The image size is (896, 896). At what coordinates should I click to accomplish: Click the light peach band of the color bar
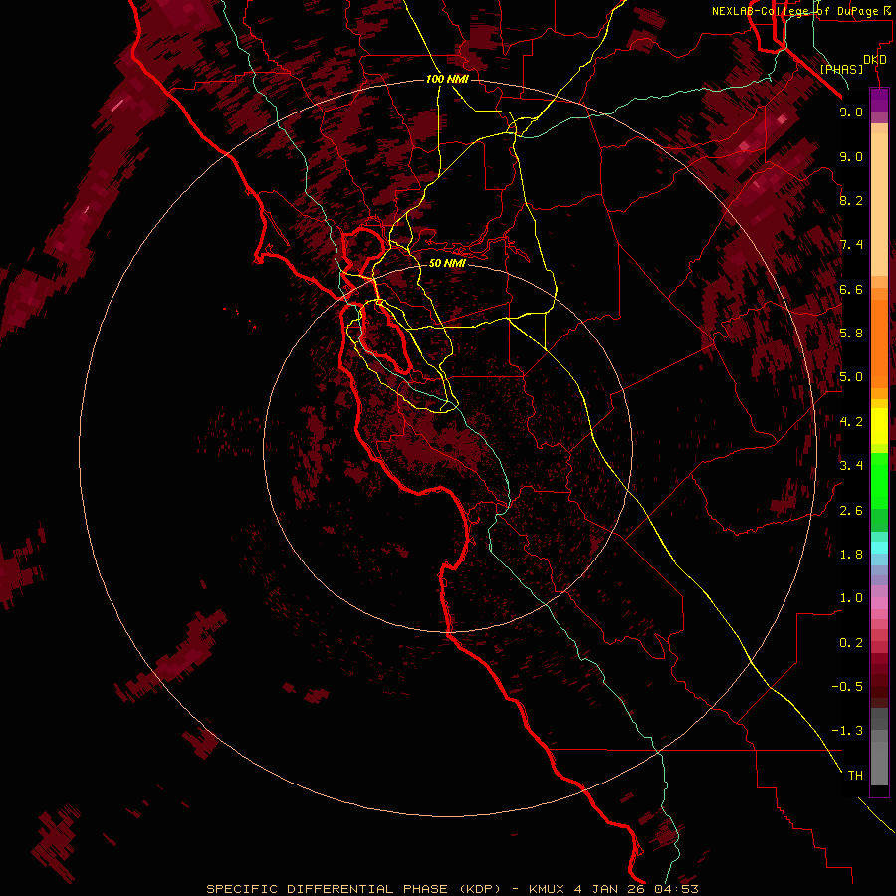pyautogui.click(x=879, y=204)
